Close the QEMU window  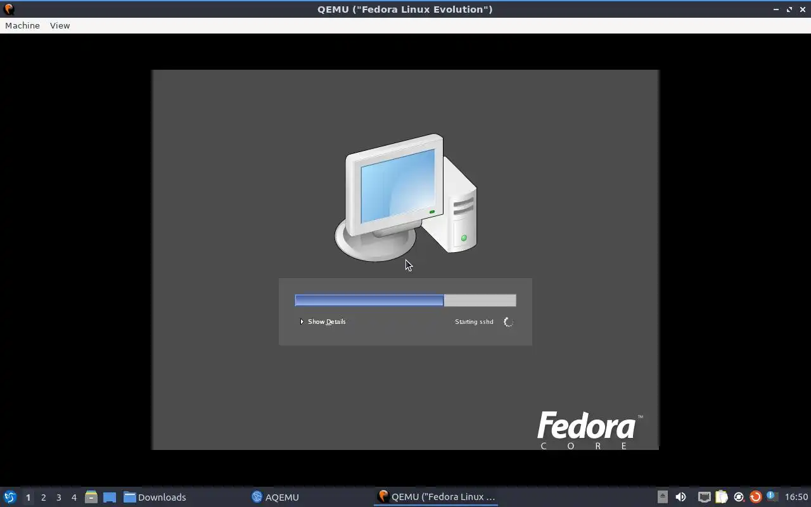click(x=803, y=10)
